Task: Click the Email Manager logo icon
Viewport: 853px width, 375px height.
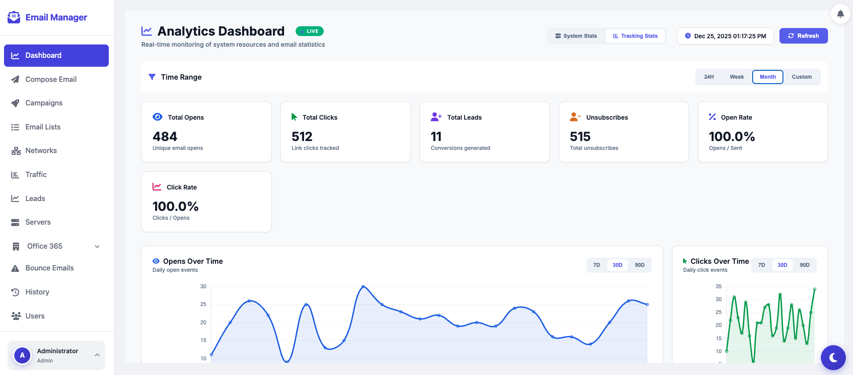Action: coord(14,17)
